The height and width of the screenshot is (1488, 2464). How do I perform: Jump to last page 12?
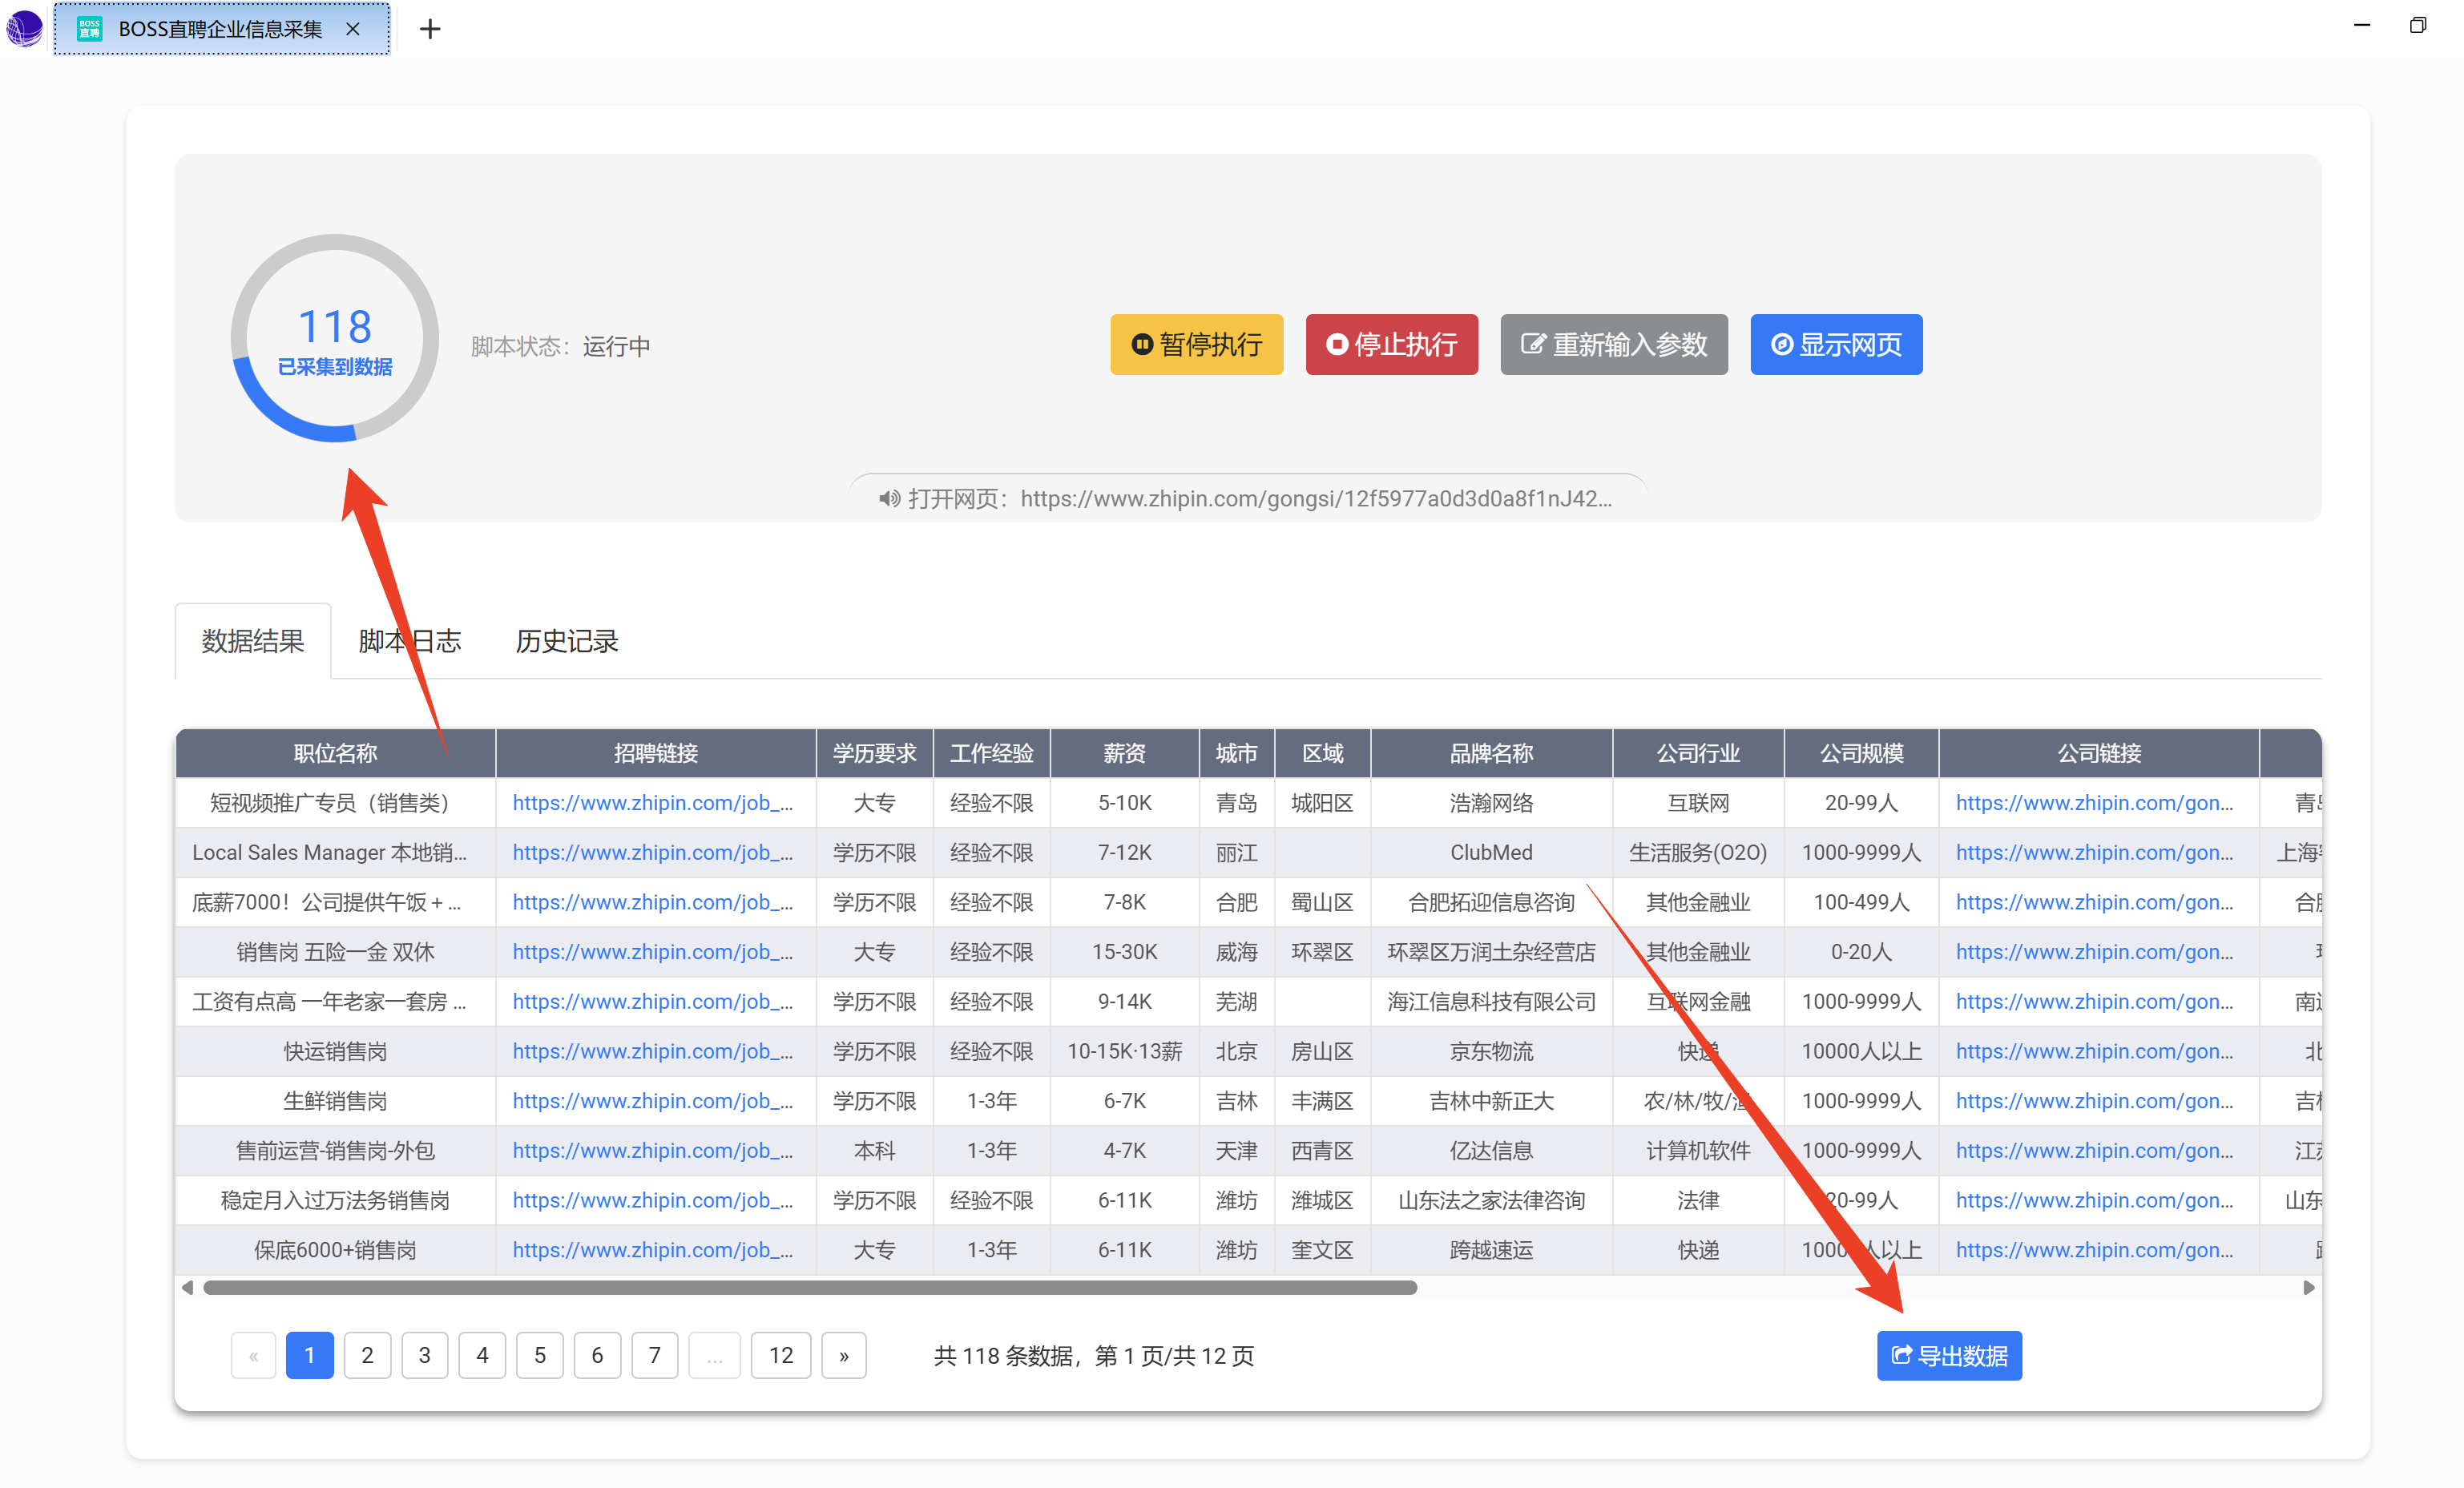[x=781, y=1356]
